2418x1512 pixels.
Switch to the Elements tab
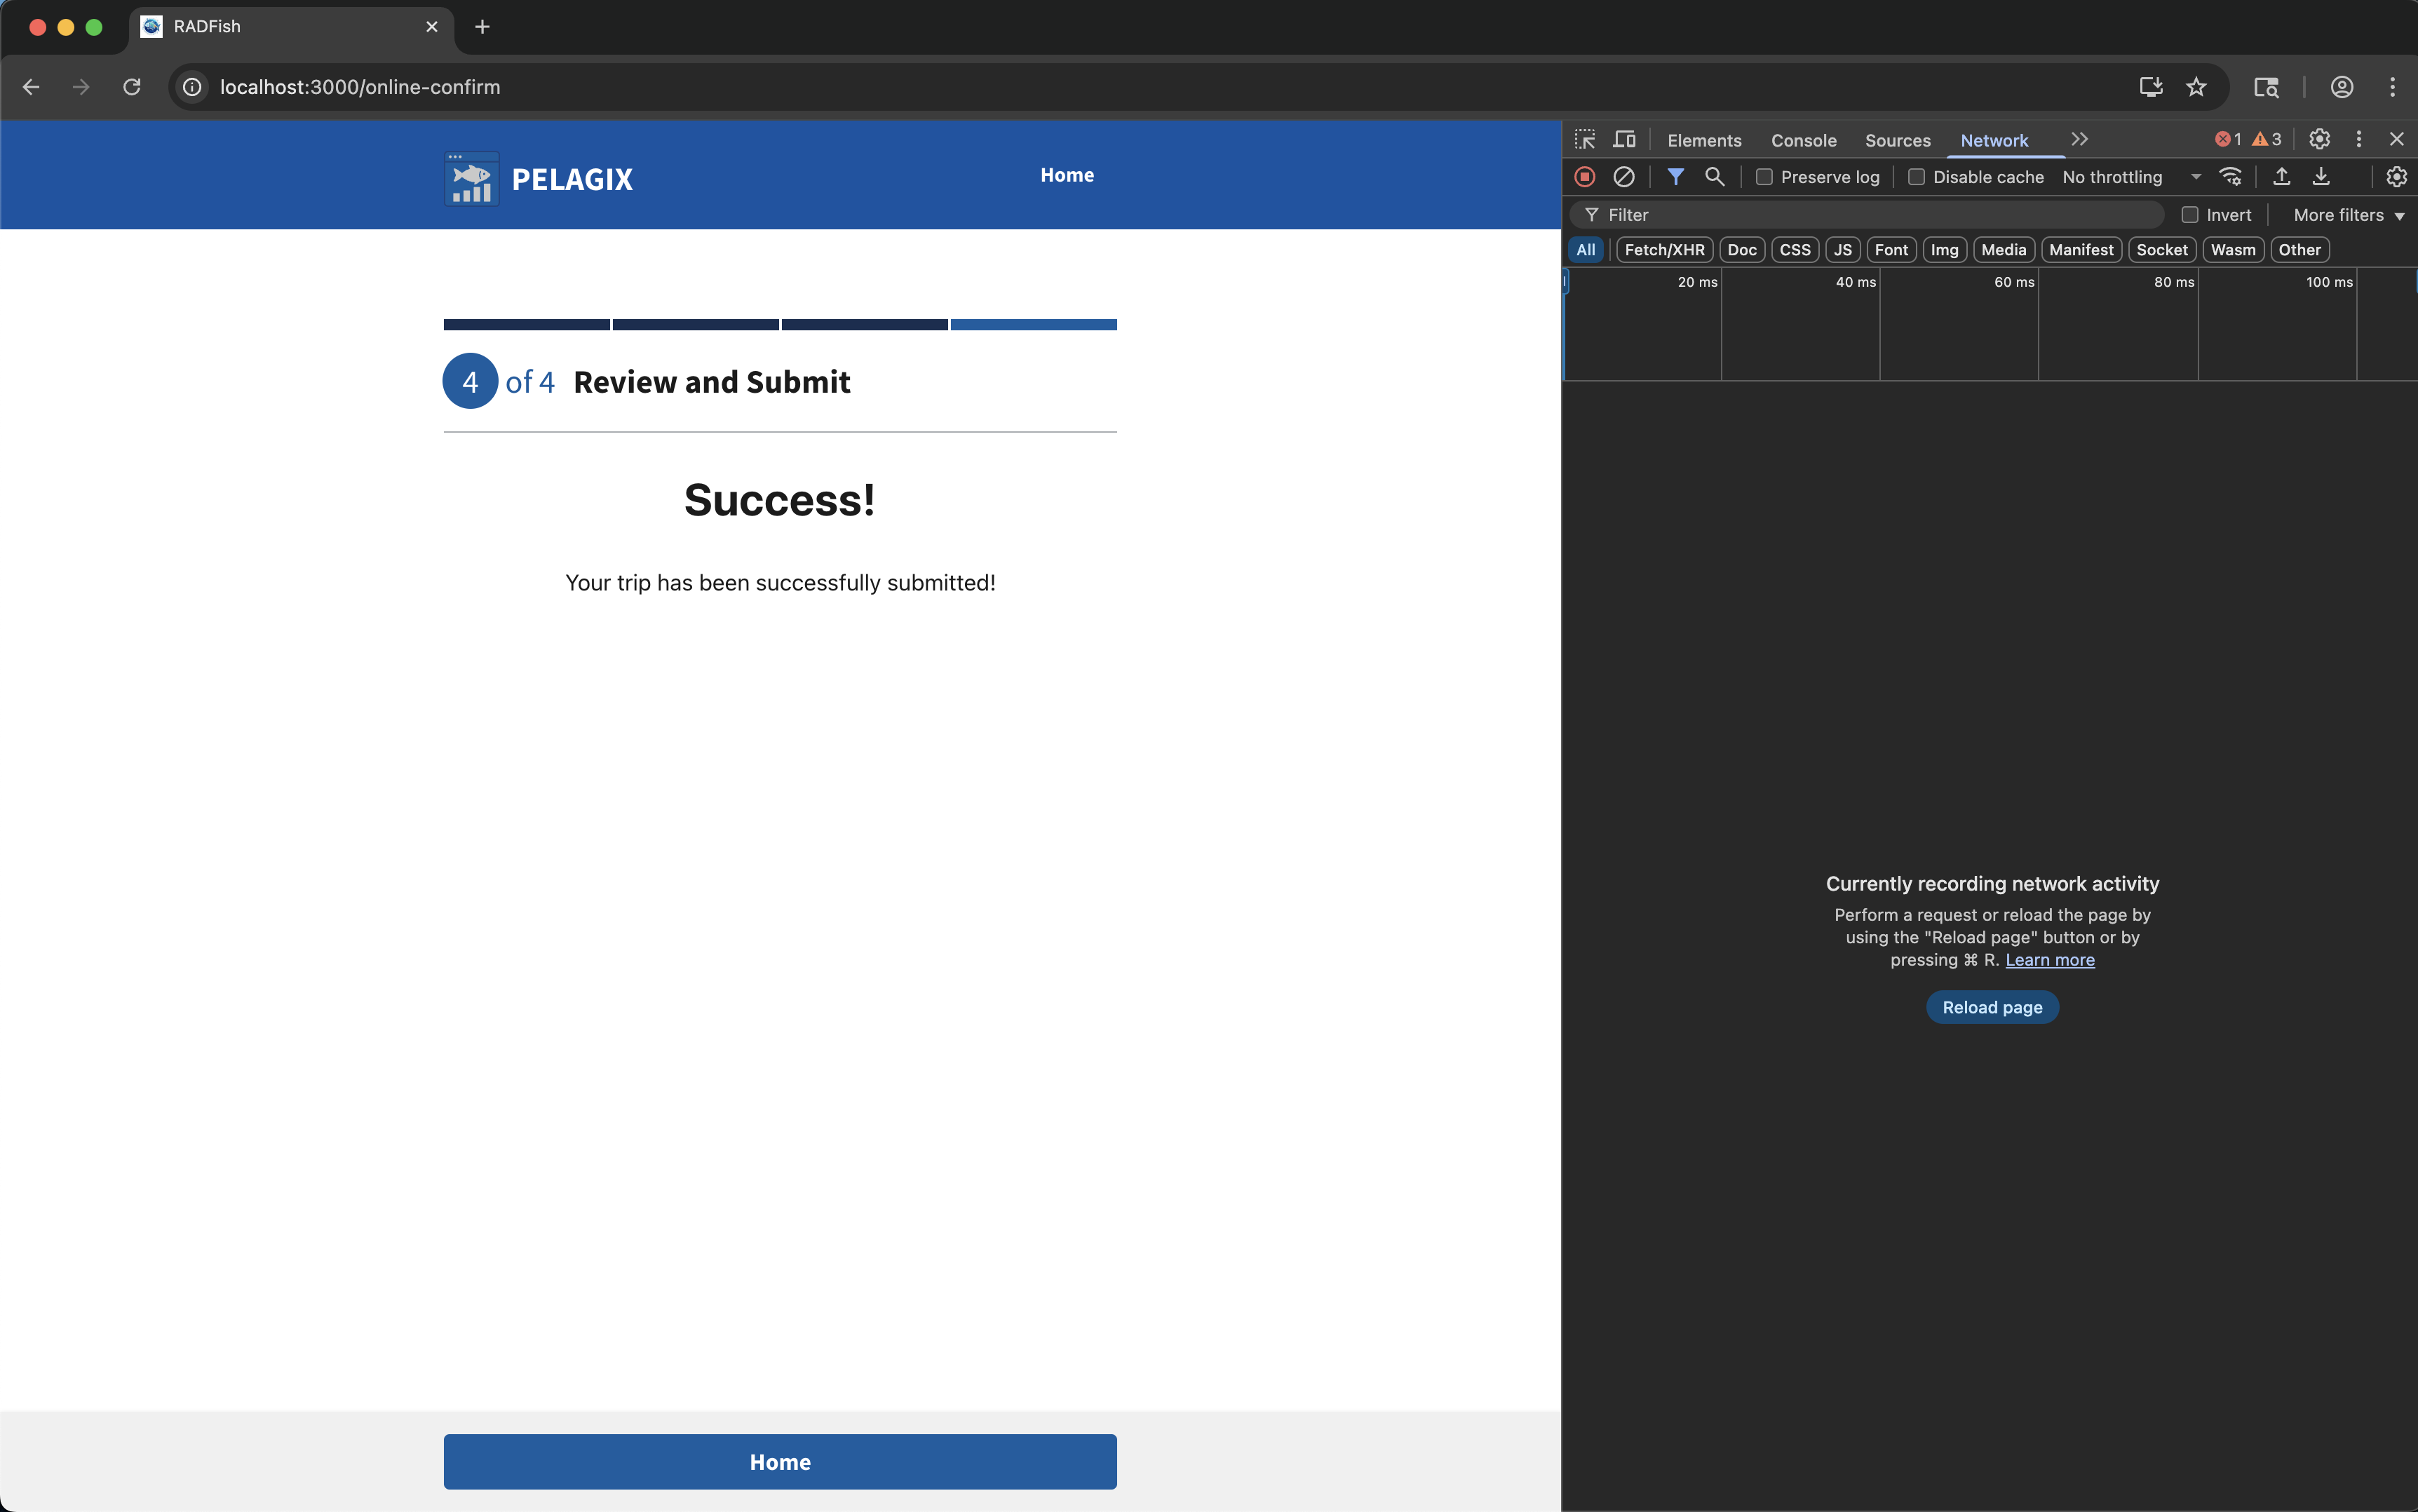tap(1704, 140)
